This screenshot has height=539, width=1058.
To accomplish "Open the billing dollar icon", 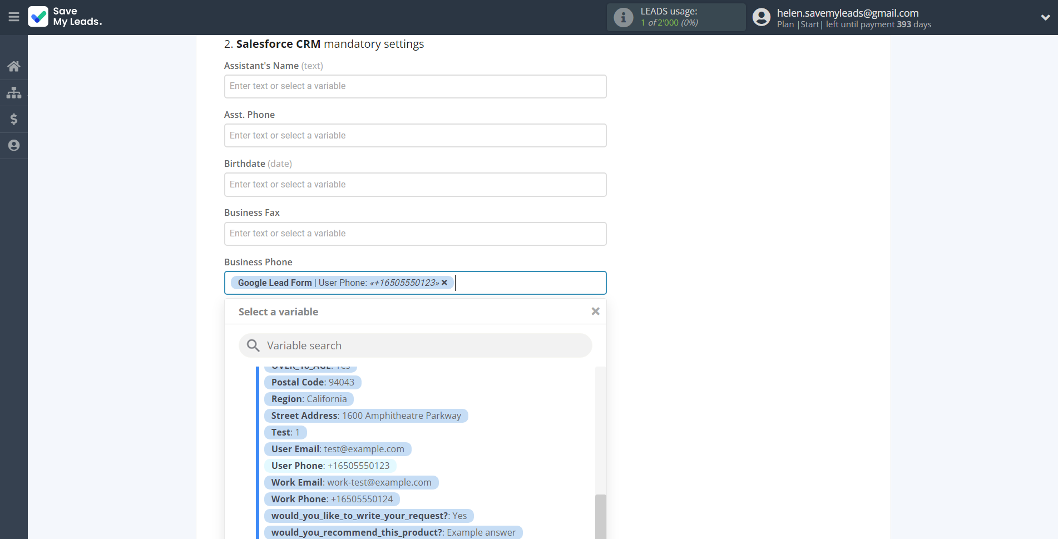I will (14, 119).
